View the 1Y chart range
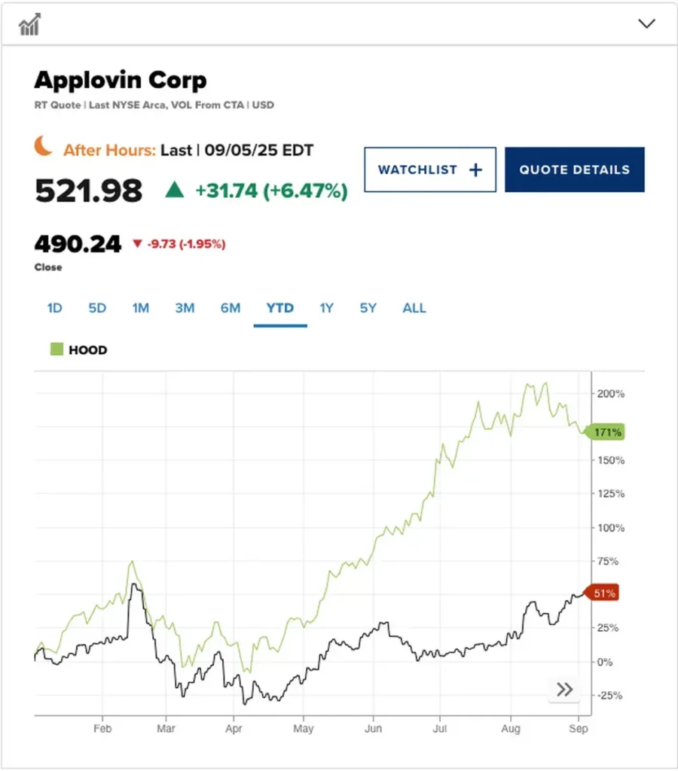This screenshot has height=771, width=678. [x=326, y=308]
